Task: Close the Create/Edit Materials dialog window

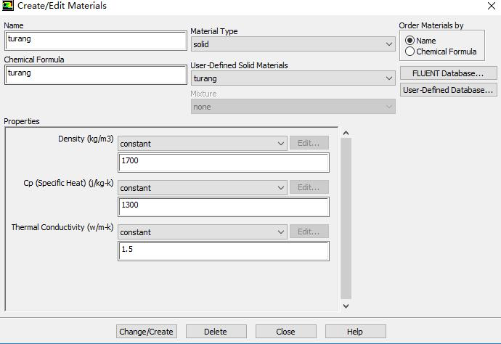Action: pos(492,6)
